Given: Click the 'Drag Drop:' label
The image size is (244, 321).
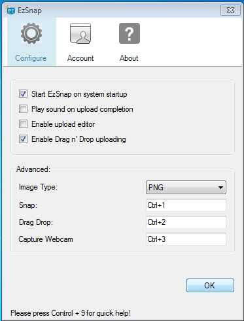Looking at the screenshot, I should click(x=36, y=222).
